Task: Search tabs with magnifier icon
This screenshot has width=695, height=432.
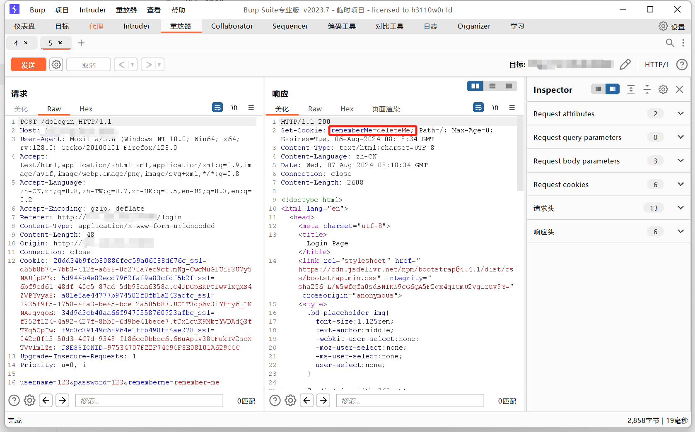Action: (x=670, y=43)
